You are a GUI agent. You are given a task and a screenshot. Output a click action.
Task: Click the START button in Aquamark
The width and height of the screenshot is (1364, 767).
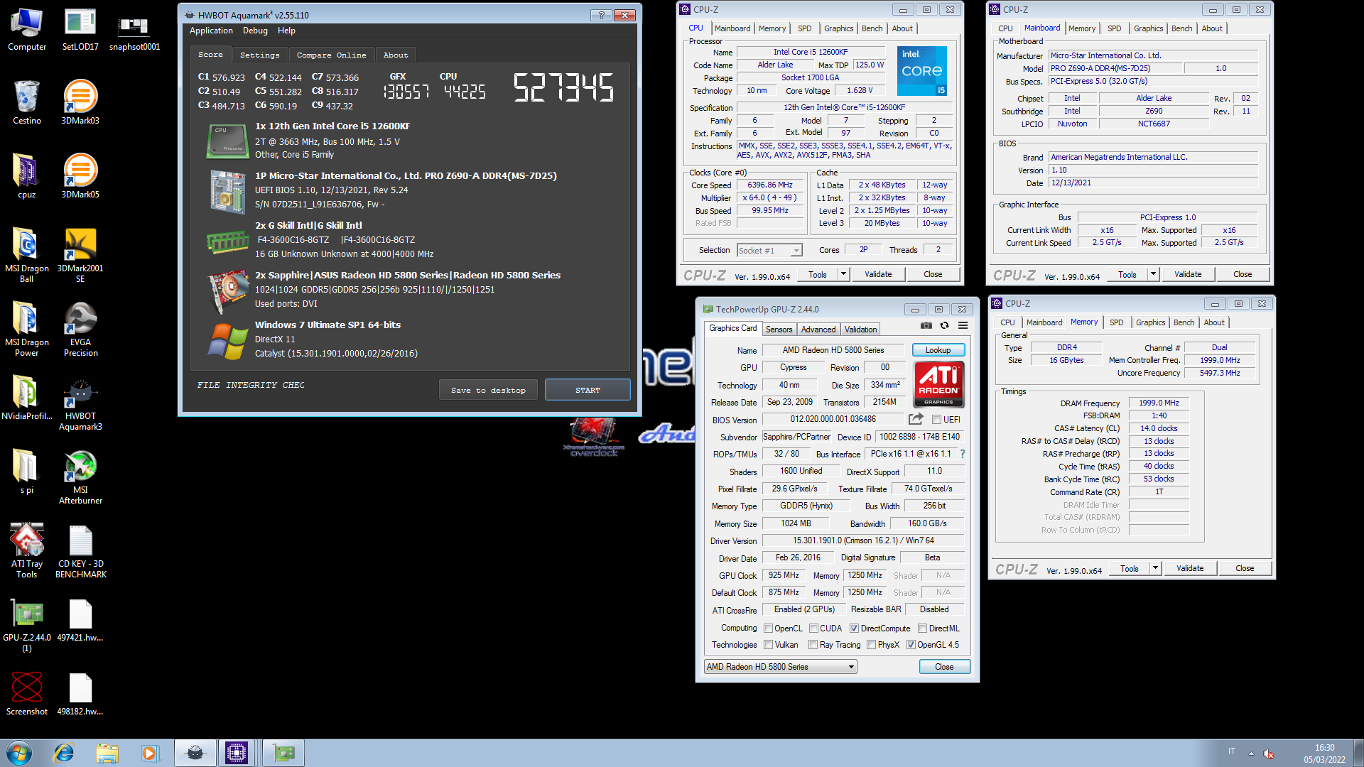(588, 390)
